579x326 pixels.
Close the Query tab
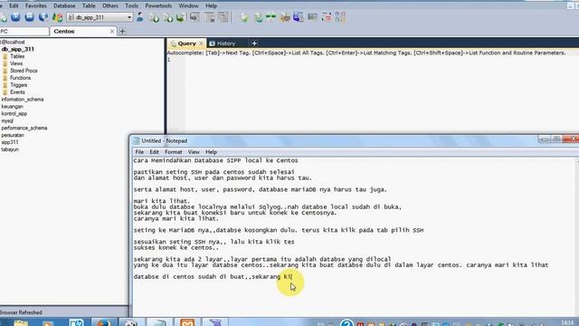click(201, 43)
